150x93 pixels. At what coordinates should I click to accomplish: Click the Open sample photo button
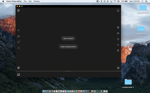(x=68, y=47)
